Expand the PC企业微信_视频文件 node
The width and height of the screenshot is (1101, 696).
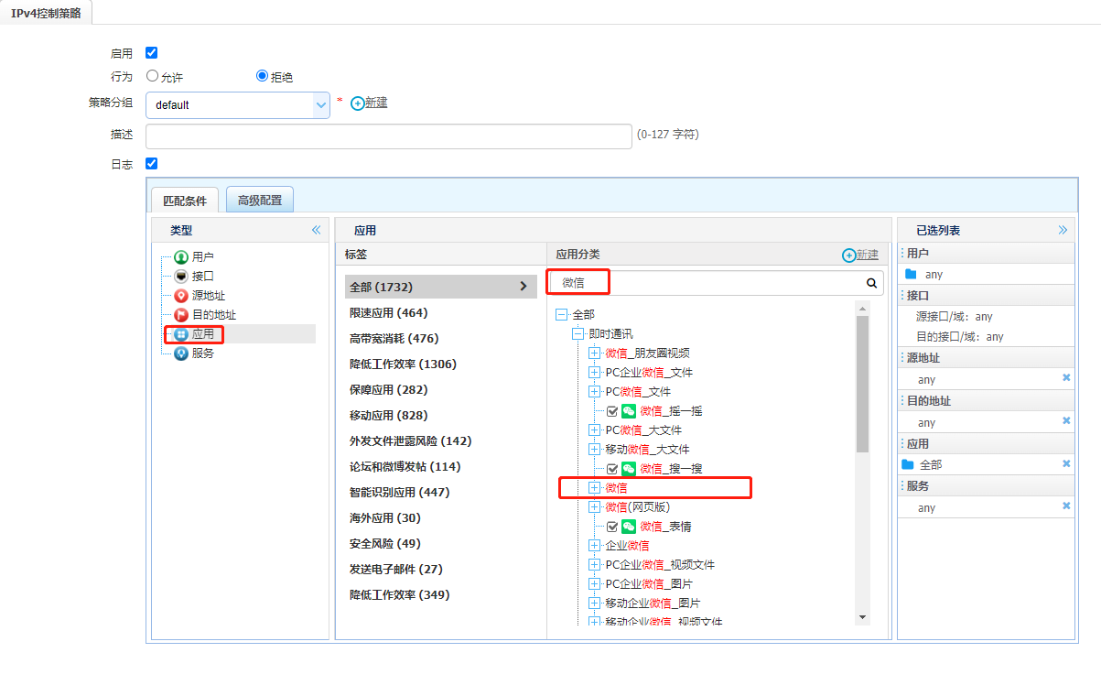[x=594, y=565]
